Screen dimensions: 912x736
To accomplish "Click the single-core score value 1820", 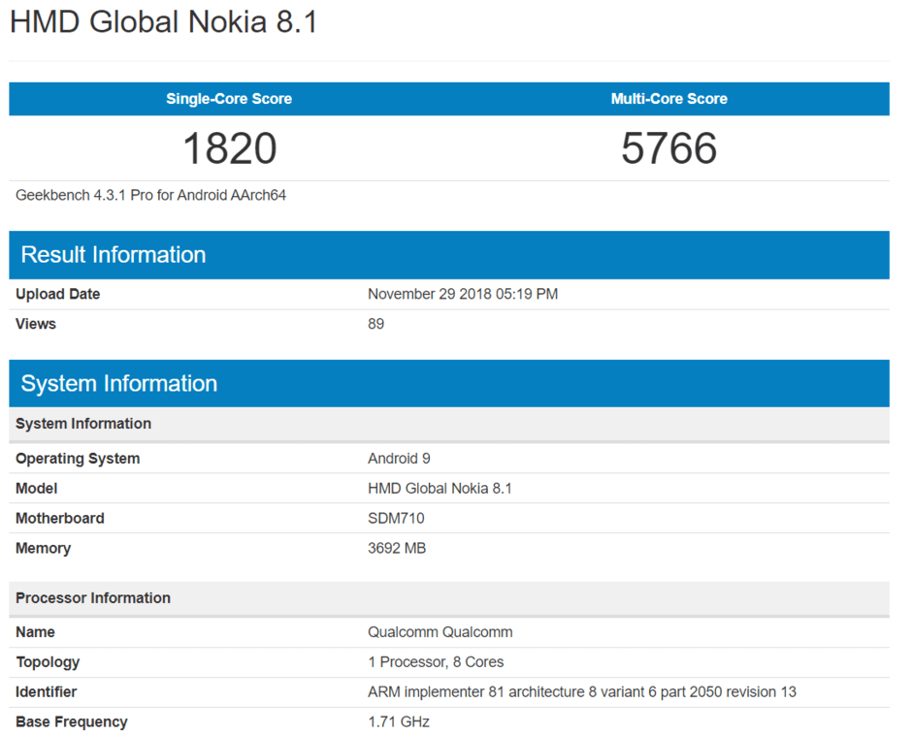I will 230,148.
